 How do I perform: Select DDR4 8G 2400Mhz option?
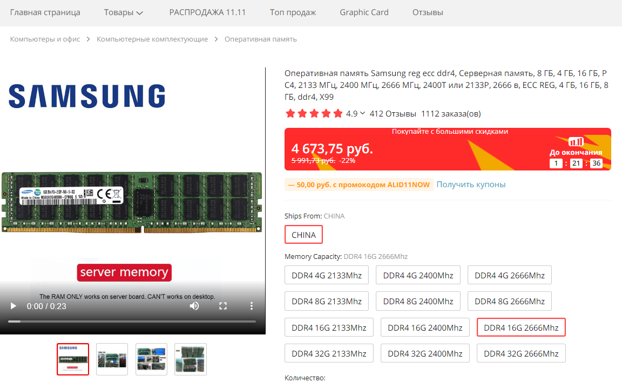(418, 302)
